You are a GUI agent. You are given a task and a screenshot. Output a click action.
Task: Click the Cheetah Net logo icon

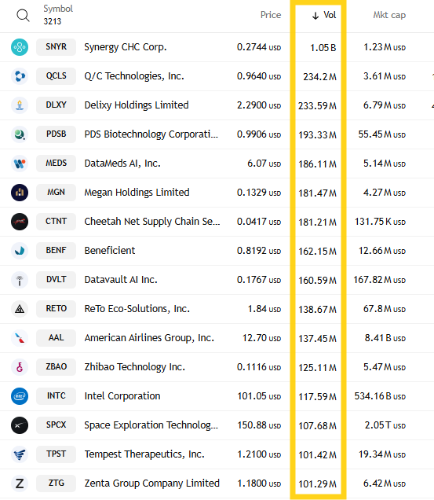click(20, 222)
